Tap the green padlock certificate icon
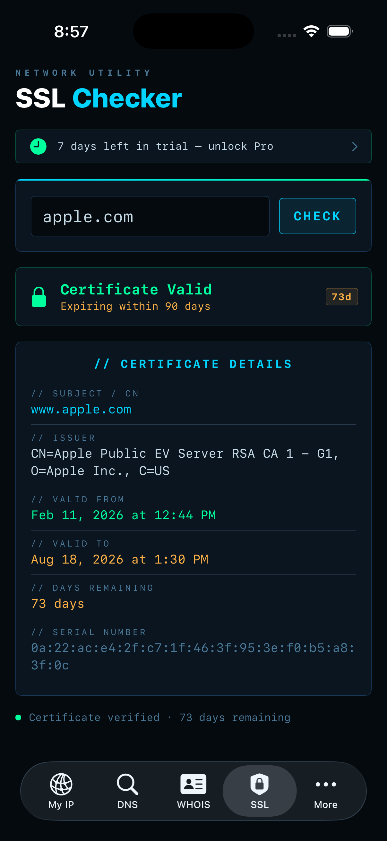The width and height of the screenshot is (387, 841). (x=39, y=297)
